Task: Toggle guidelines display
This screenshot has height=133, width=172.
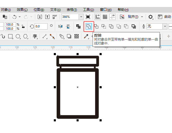Action: [113, 17]
